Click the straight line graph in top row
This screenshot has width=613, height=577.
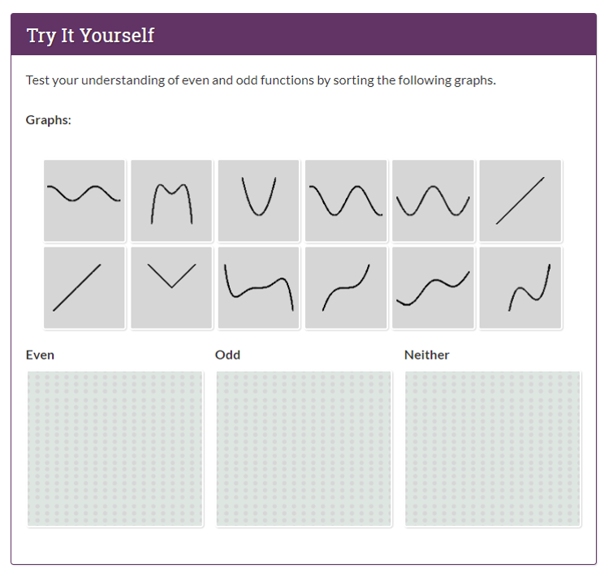point(520,200)
